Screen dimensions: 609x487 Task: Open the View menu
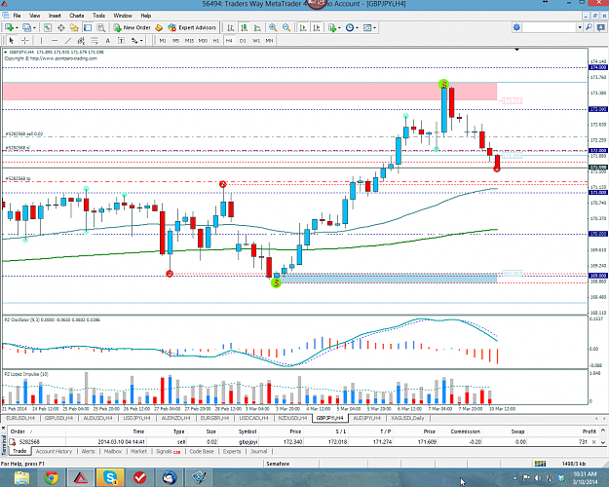(34, 16)
